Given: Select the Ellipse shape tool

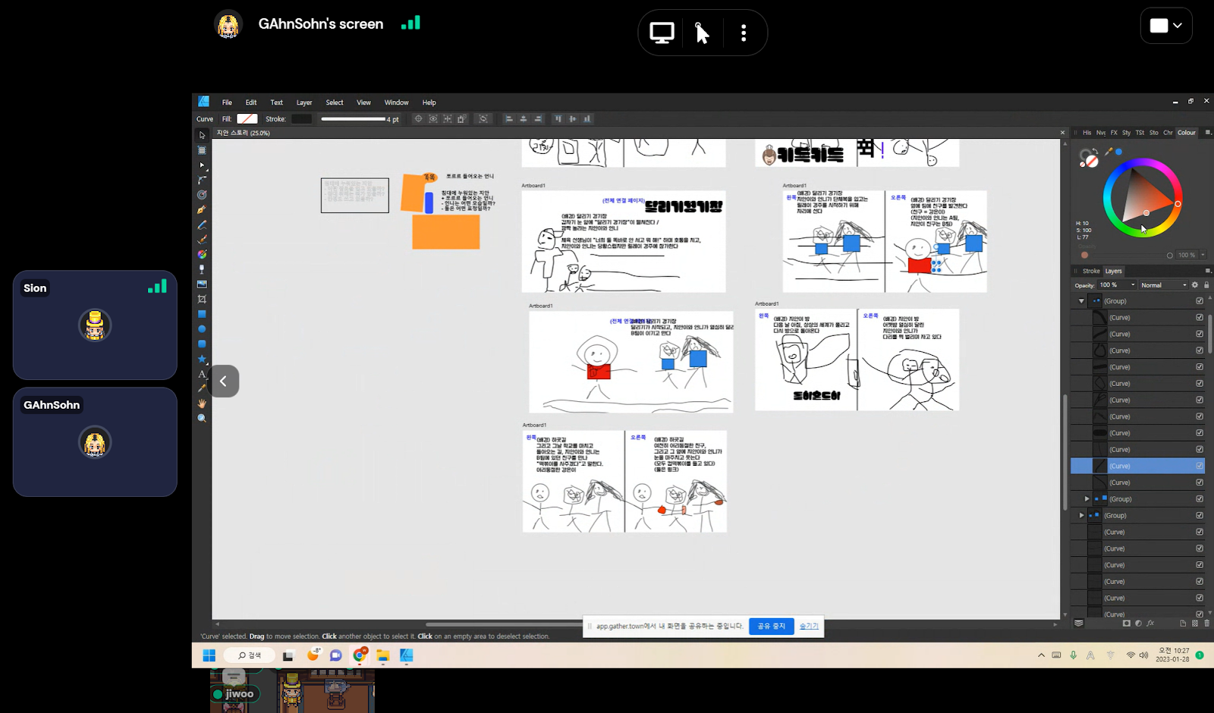Looking at the screenshot, I should 202,329.
